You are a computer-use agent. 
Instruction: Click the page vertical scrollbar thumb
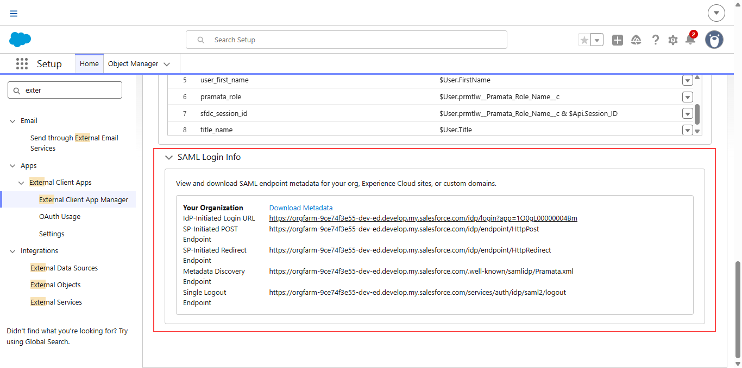coord(738,309)
